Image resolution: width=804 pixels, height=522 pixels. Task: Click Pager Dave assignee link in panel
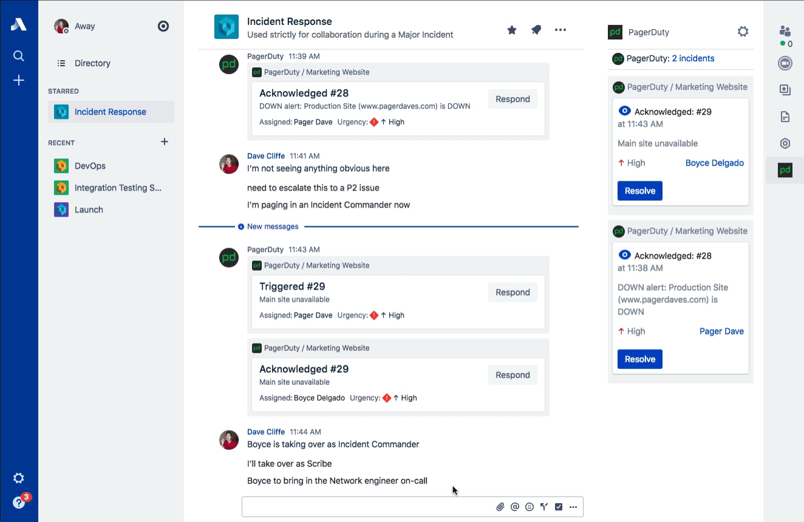coord(721,331)
